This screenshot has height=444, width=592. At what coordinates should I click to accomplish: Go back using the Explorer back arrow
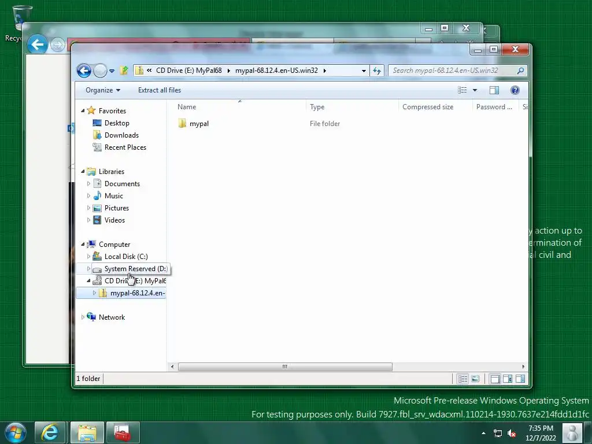click(84, 71)
